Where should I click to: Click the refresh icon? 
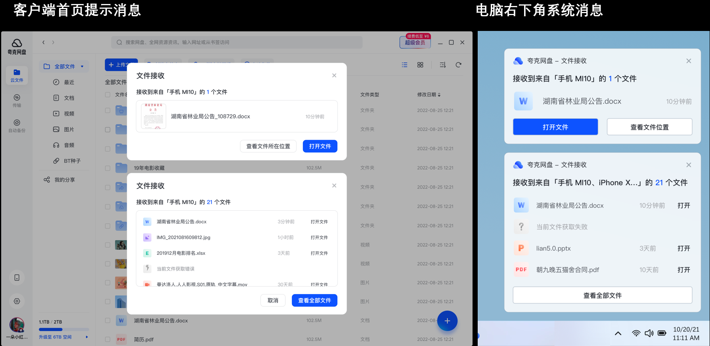458,65
